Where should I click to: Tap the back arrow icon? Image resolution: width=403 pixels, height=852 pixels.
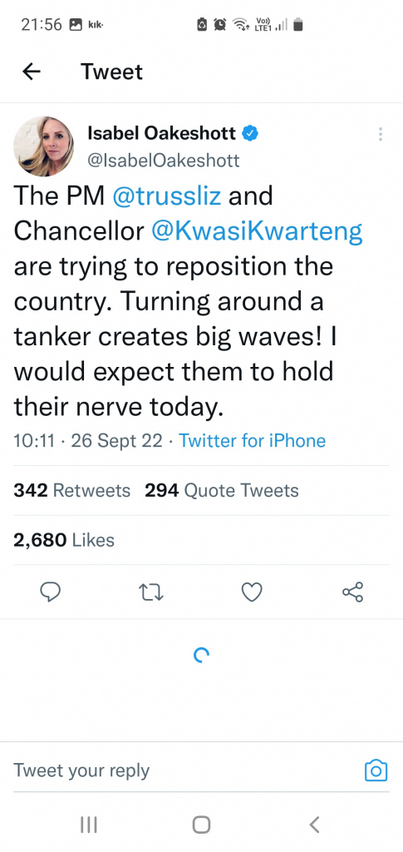click(32, 72)
